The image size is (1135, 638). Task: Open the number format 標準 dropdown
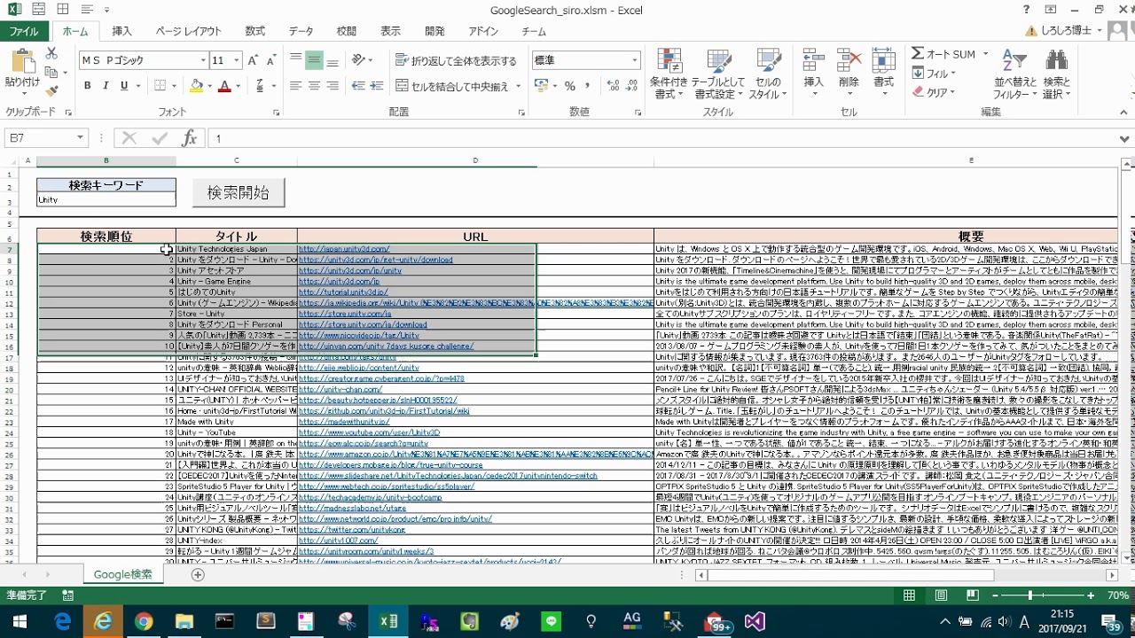tap(634, 60)
